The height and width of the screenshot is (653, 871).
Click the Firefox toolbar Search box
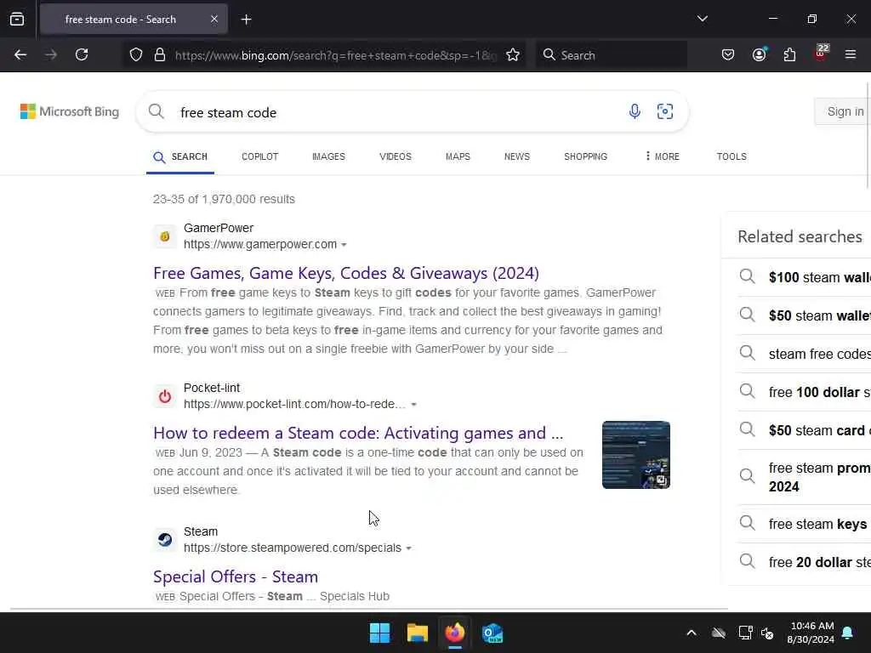point(611,55)
